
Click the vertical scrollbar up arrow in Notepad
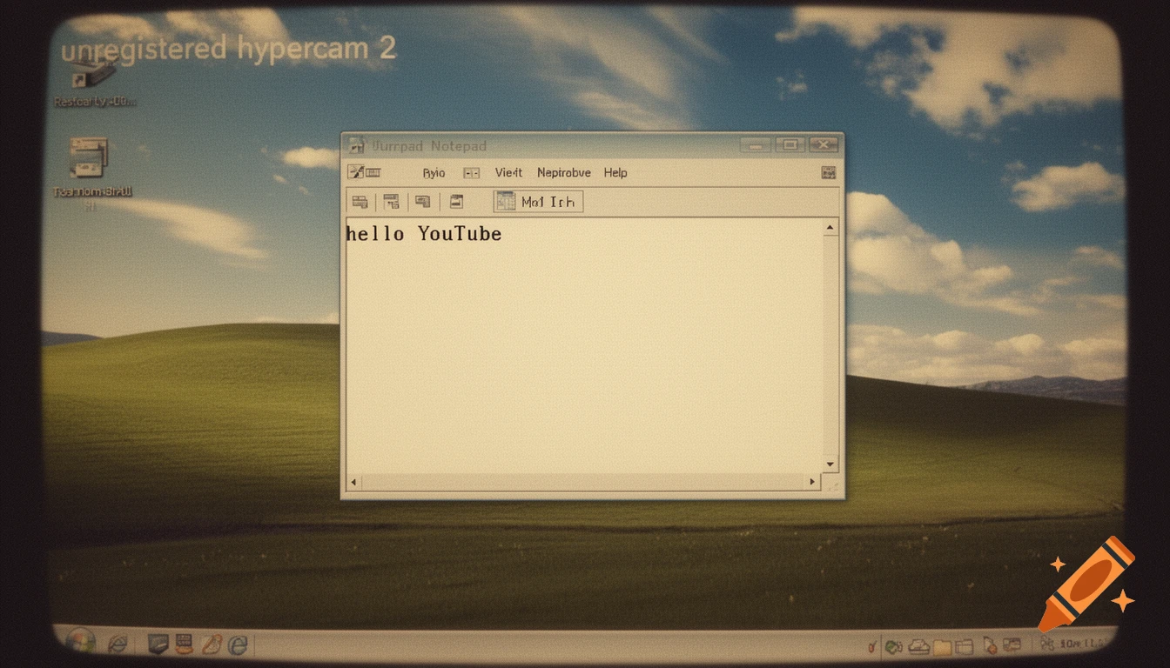[830, 228]
